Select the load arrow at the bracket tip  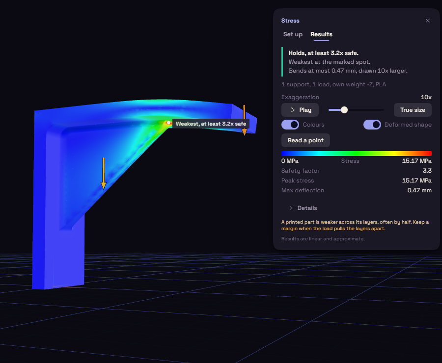click(x=244, y=120)
